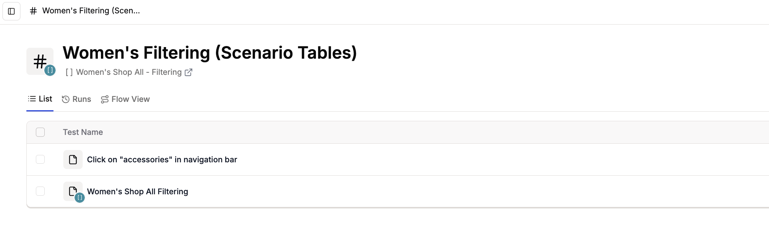Image resolution: width=769 pixels, height=234 pixels.
Task: Open test Click on "accessories" in navigation bar
Action: pyautogui.click(x=162, y=160)
